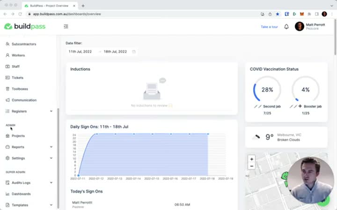This screenshot has width=337, height=210.
Task: Open the browser tab list dropdown
Action: coord(332,6)
